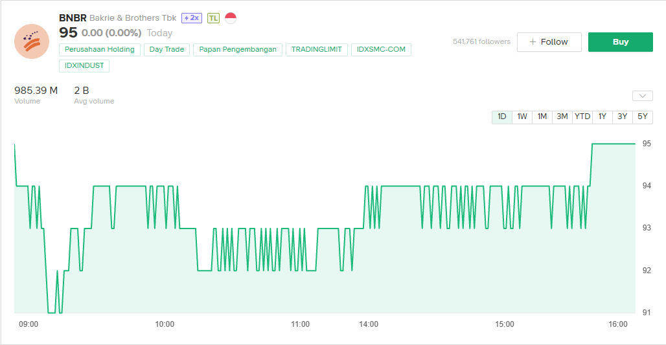Click the Indonesia flag icon
Viewport: 666px width, 345px height.
coord(231,18)
